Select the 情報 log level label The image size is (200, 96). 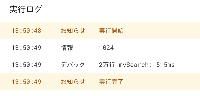pos(67,48)
